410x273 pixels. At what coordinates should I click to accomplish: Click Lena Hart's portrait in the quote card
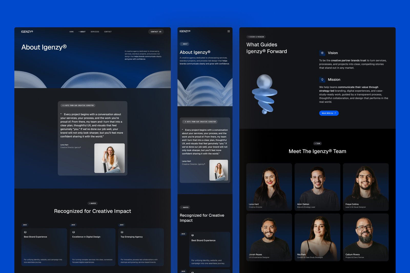pyautogui.click(x=110, y=158)
